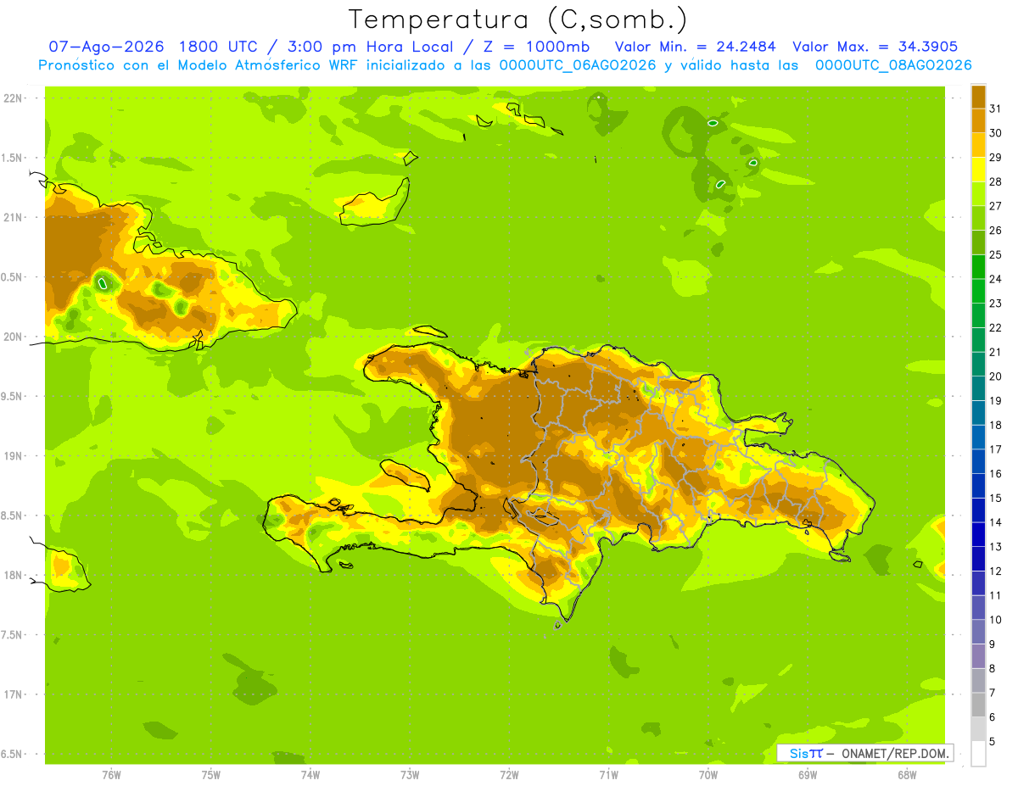Click the latitude label "19N"
This screenshot has width=1018, height=786.
(14, 456)
